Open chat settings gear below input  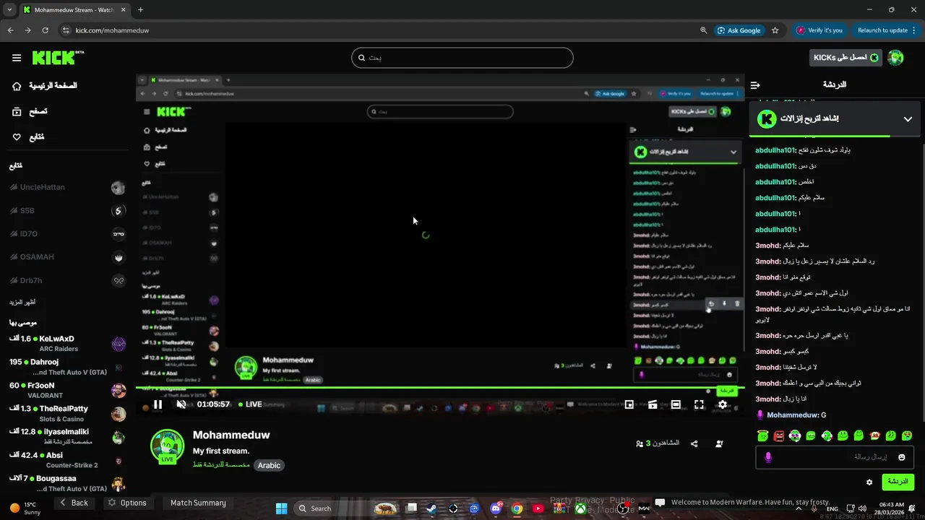(x=869, y=482)
